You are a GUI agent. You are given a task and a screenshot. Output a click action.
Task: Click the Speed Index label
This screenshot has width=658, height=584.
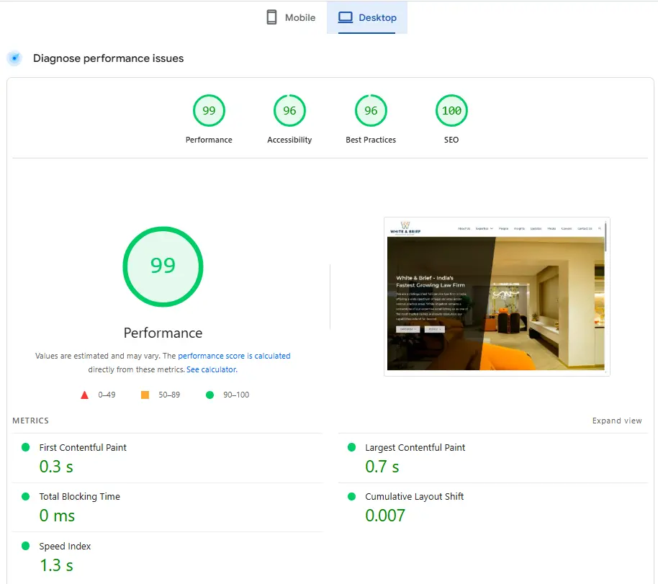(65, 547)
